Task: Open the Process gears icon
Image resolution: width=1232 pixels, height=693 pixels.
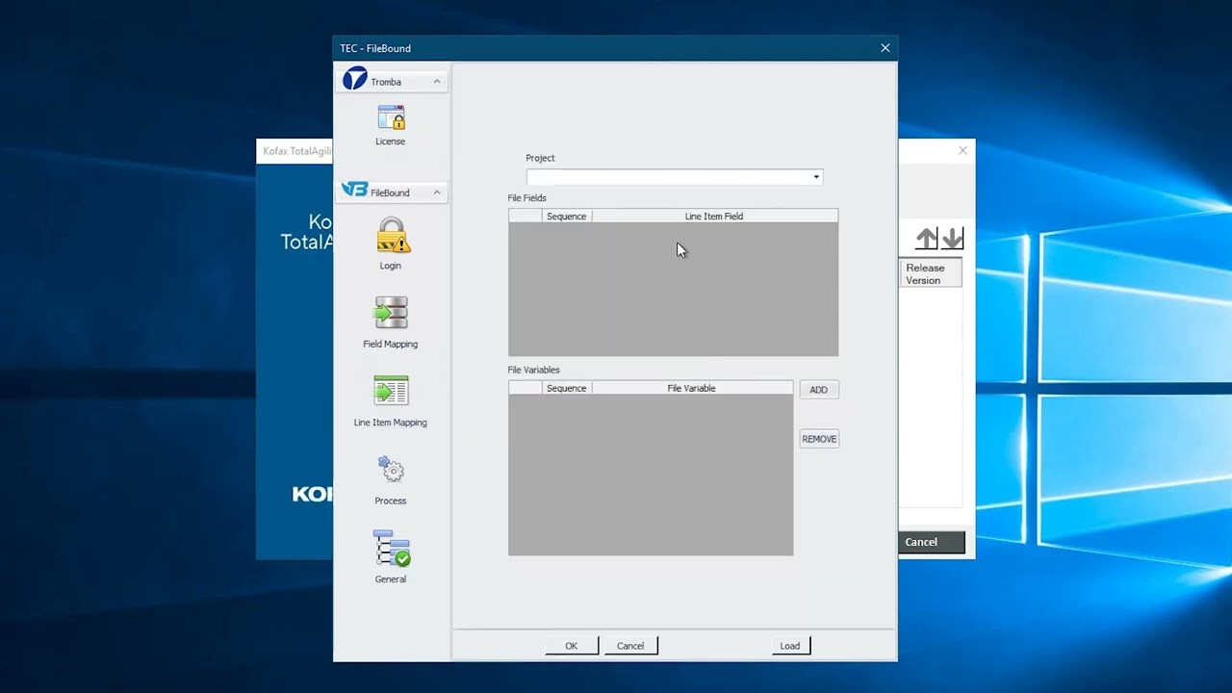Action: (391, 470)
